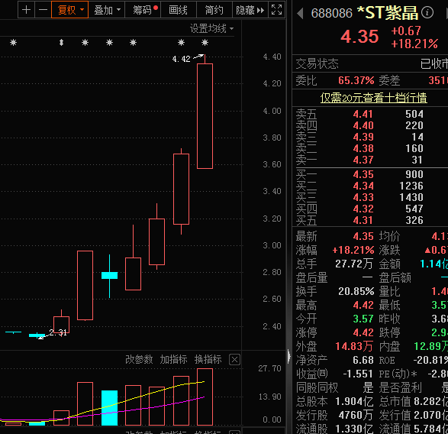This screenshot has width=448, height=434.
Task: Click the 卖二 price 4.38
Action: click(363, 148)
